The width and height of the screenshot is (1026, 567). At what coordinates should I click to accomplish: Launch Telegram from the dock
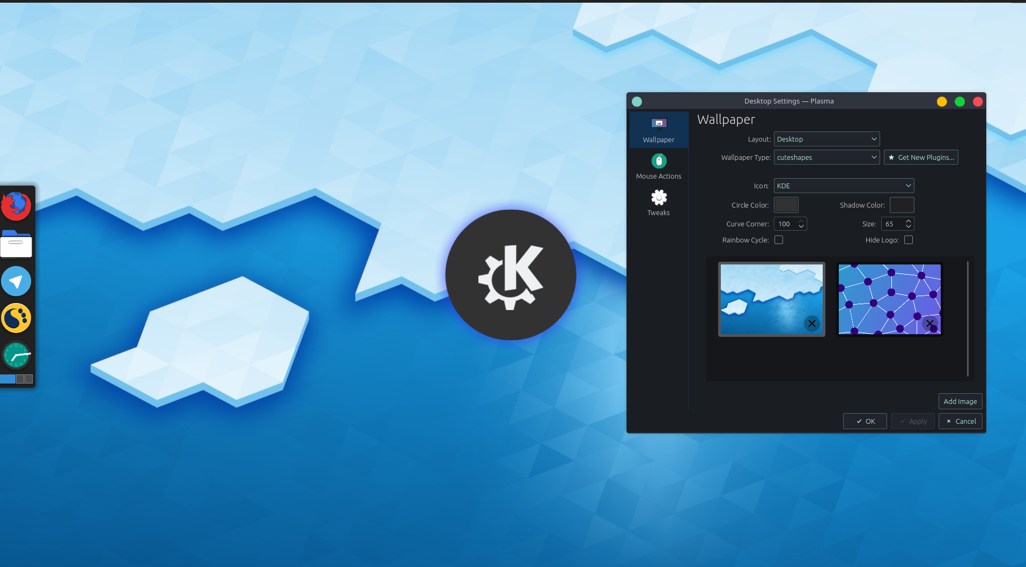[16, 281]
